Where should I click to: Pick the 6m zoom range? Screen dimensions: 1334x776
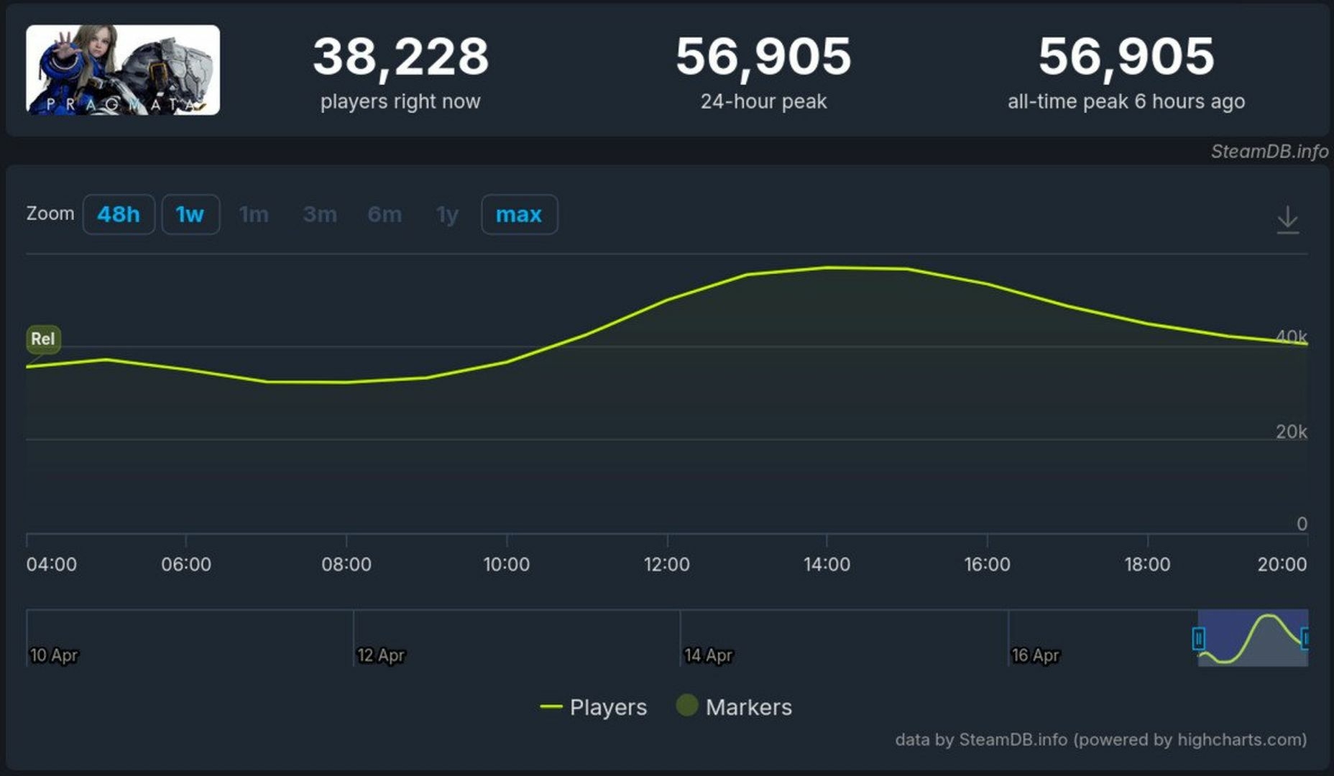click(385, 214)
